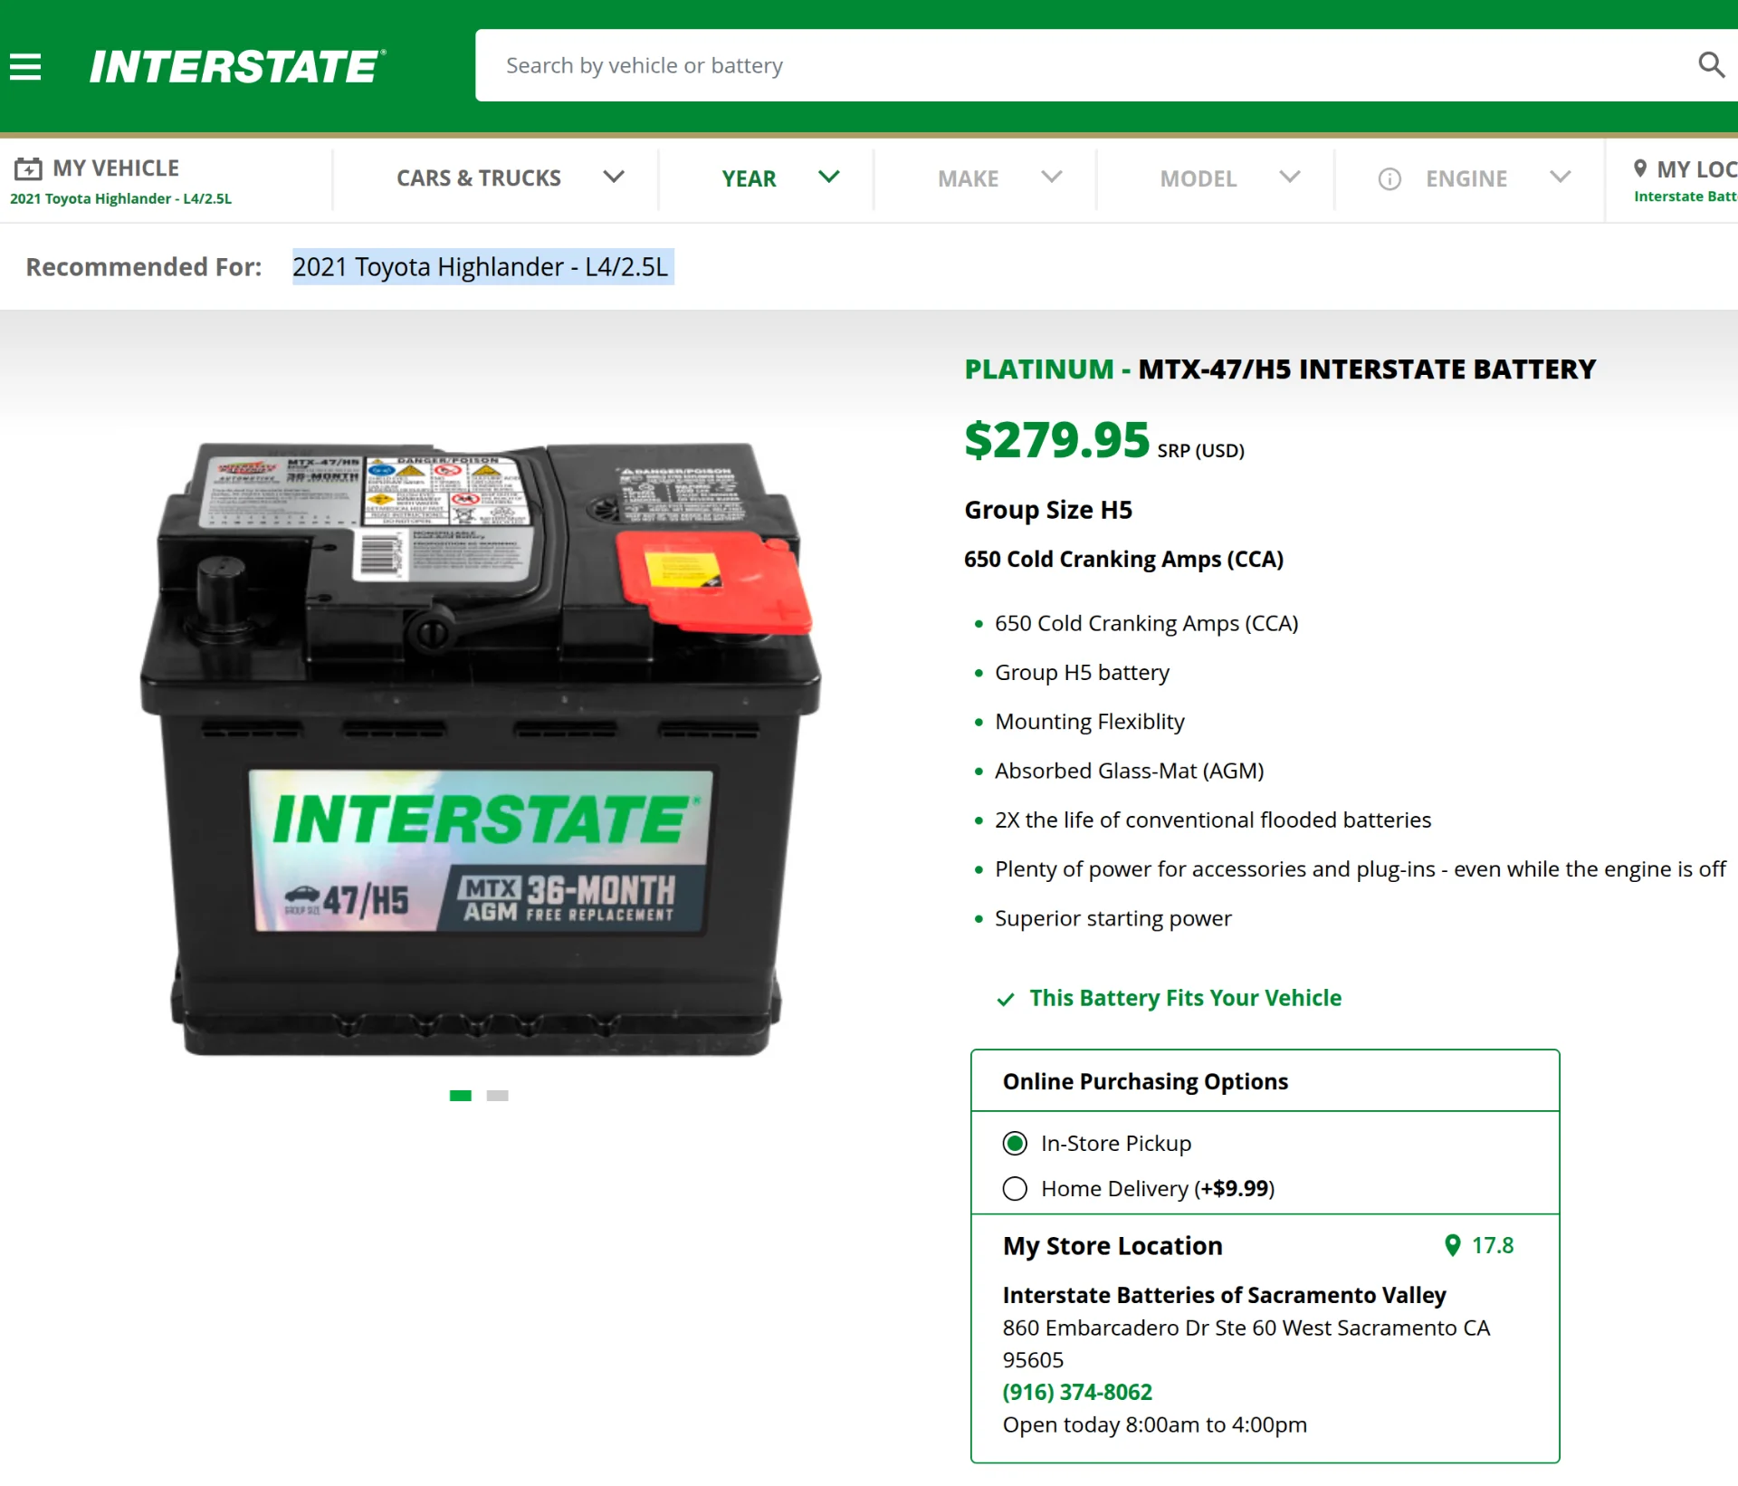Viewport: 1738px width, 1486px height.
Task: Click 2021 Toyota Highlander vehicle link
Action: [120, 198]
